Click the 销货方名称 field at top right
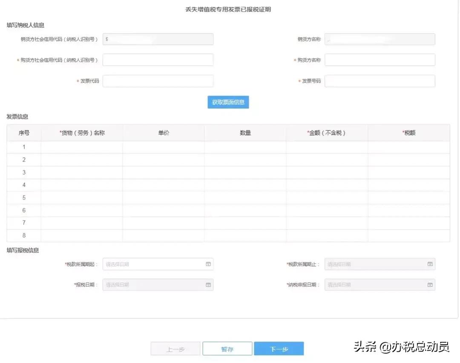The image size is (460, 363). (x=379, y=39)
